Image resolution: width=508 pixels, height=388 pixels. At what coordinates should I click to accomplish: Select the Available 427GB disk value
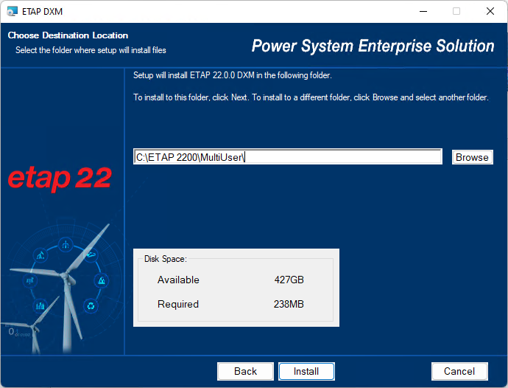289,280
